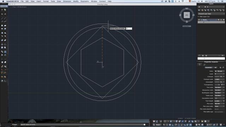Collapse the Hide Layer List triangle
This screenshot has height=127, width=226.
click(x=198, y=17)
